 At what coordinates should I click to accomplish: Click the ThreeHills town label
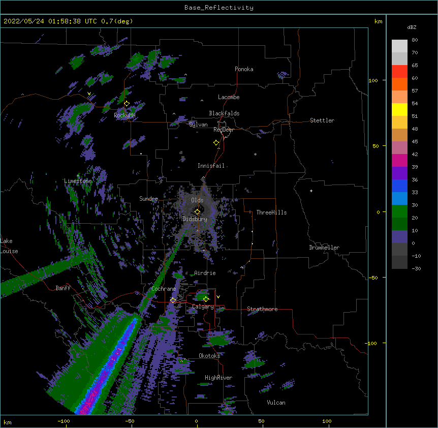271,212
